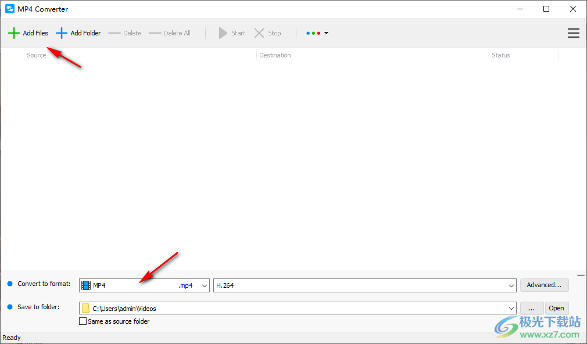Screen dimensions: 587x344
Task: Click the Ready status bar text
Action: click(12, 338)
